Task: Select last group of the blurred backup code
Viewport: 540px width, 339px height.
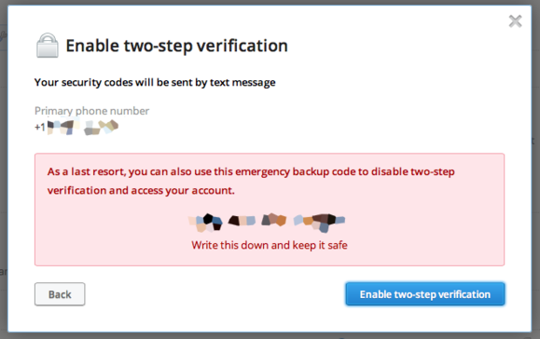Action: (319, 222)
